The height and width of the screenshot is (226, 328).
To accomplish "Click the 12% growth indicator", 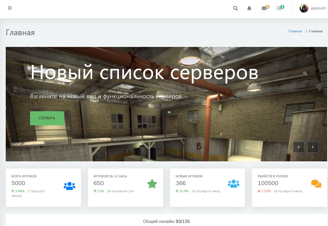I will tap(99, 191).
